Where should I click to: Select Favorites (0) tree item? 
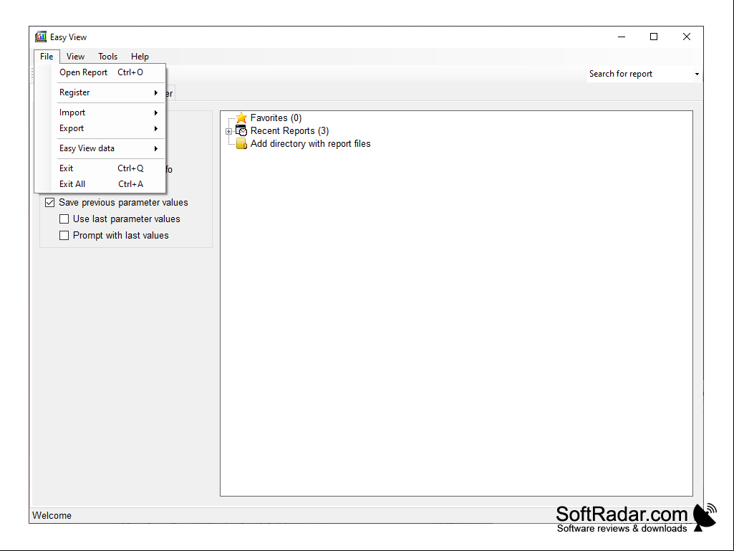[276, 118]
